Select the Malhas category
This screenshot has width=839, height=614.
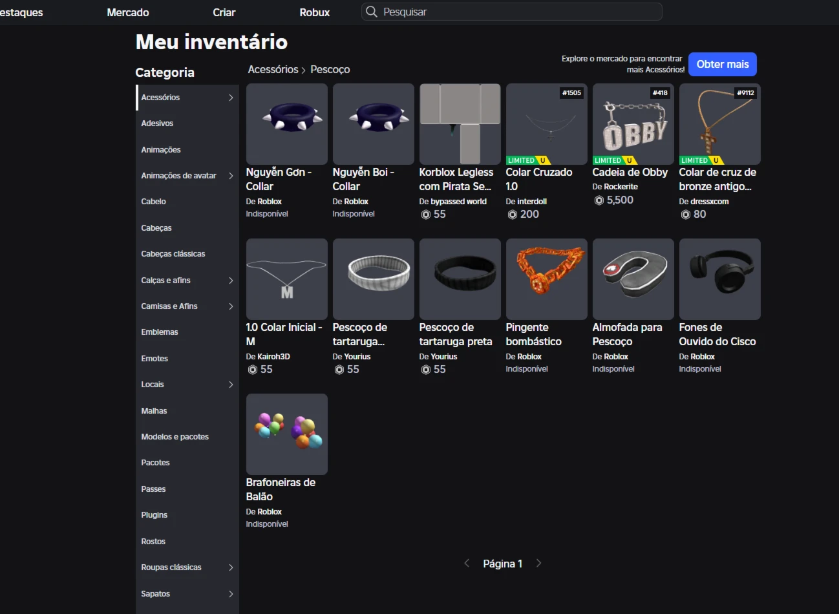coord(187,411)
